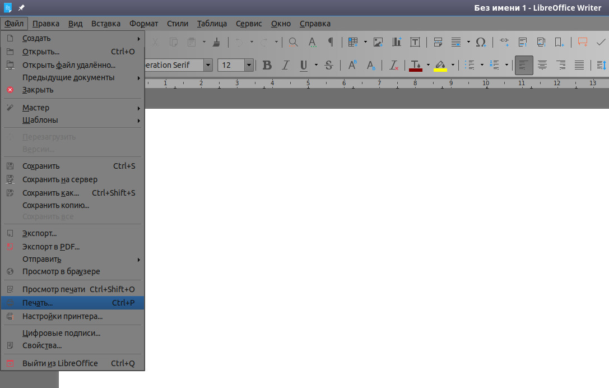Select Сохранить как... entry
Screen dimensions: 609x388
(73, 193)
